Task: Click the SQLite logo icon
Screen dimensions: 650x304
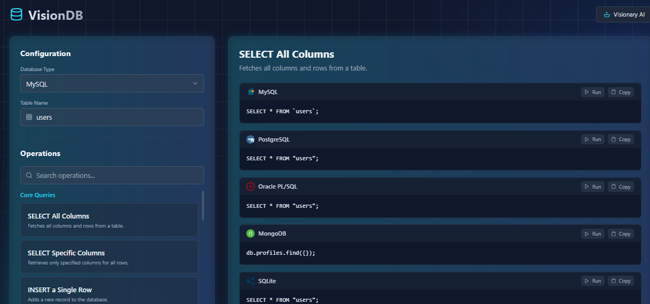Action: point(250,280)
